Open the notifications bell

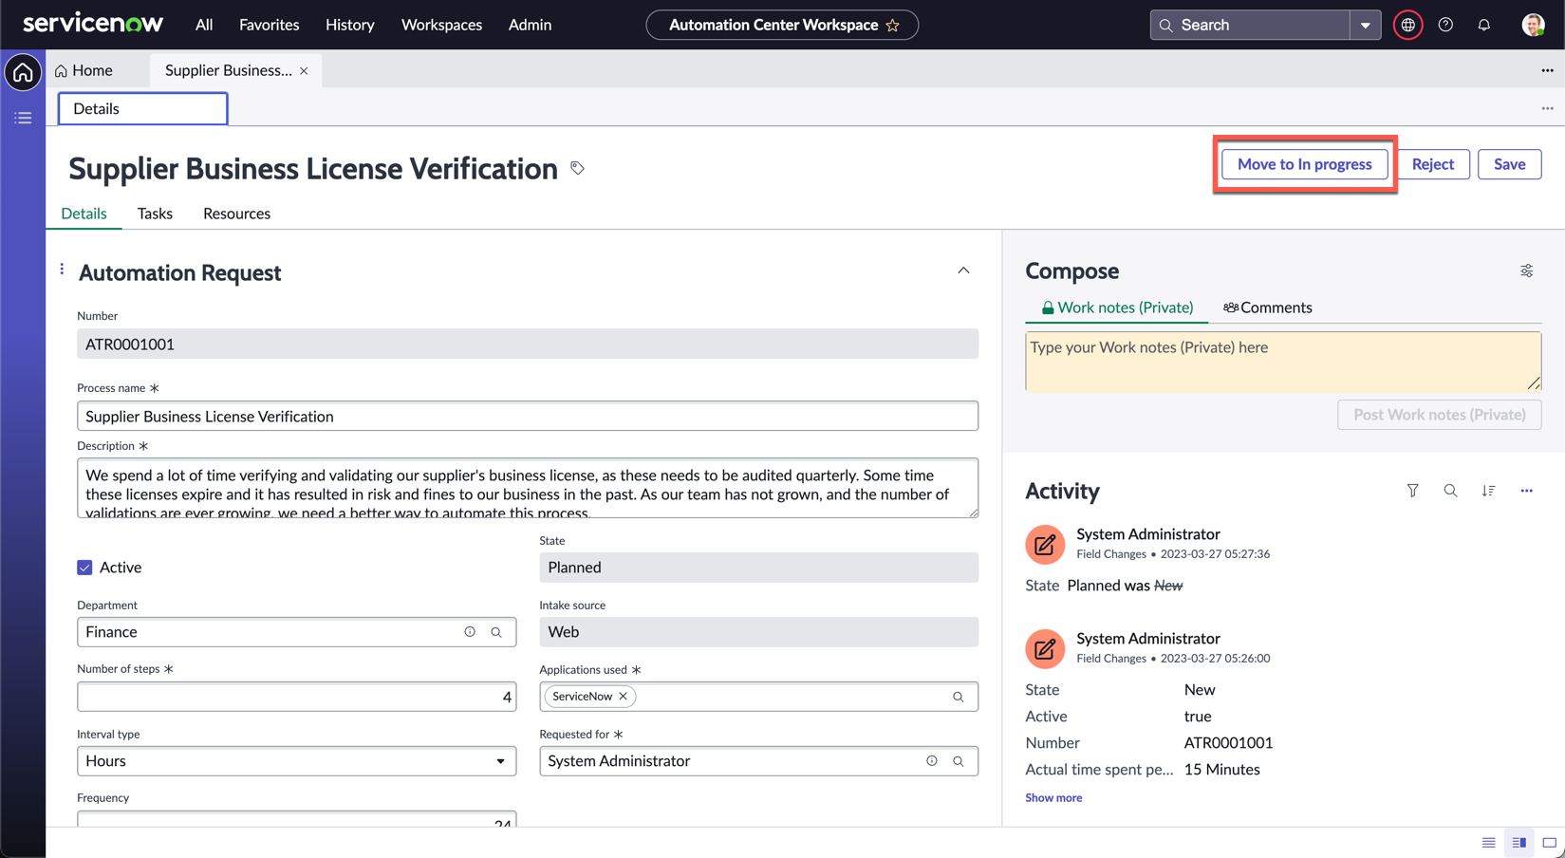(x=1483, y=26)
